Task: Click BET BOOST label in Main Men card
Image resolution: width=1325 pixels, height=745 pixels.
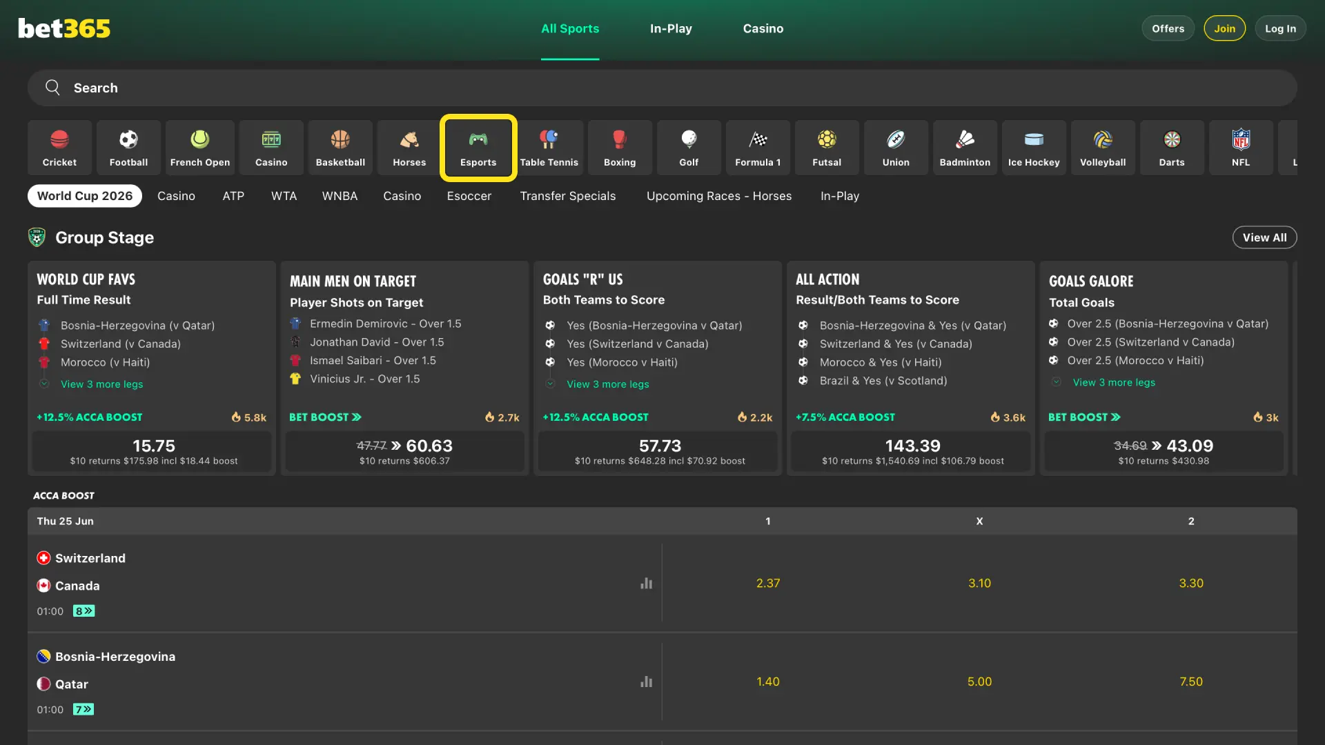Action: pyautogui.click(x=325, y=417)
